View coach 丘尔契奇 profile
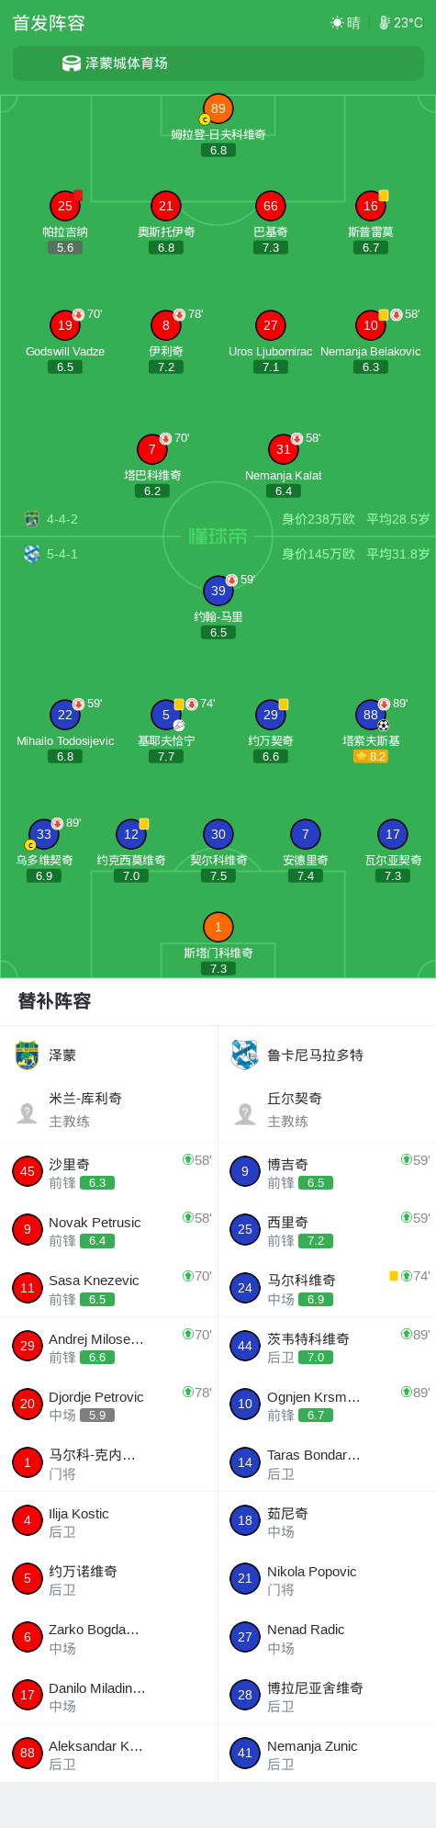Viewport: 436px width, 1828px height. pos(327,1110)
